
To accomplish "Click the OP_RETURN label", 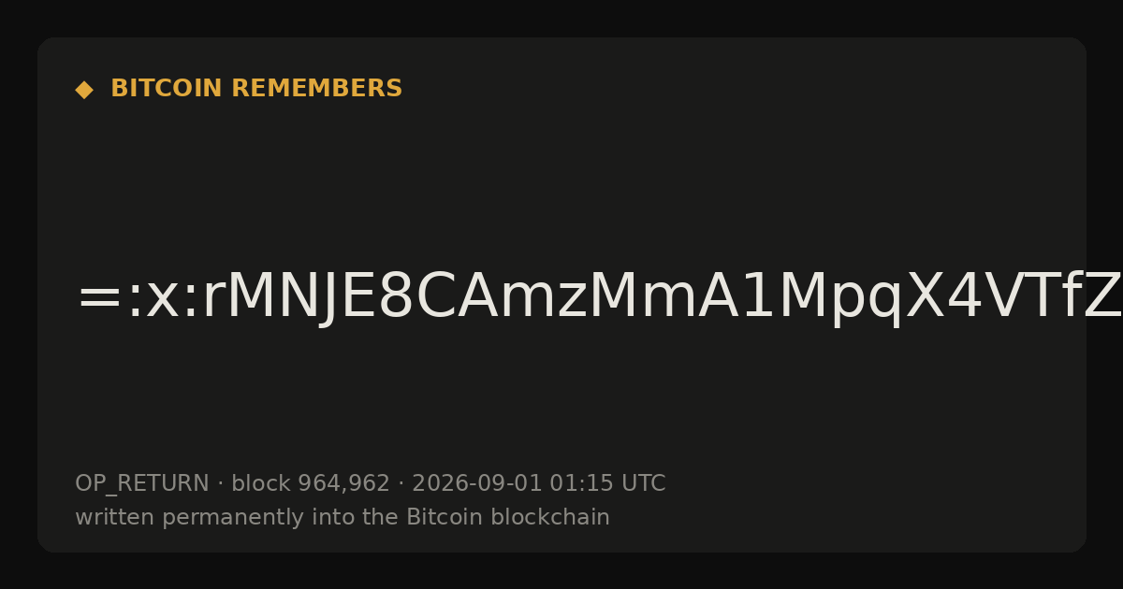I will tap(142, 484).
